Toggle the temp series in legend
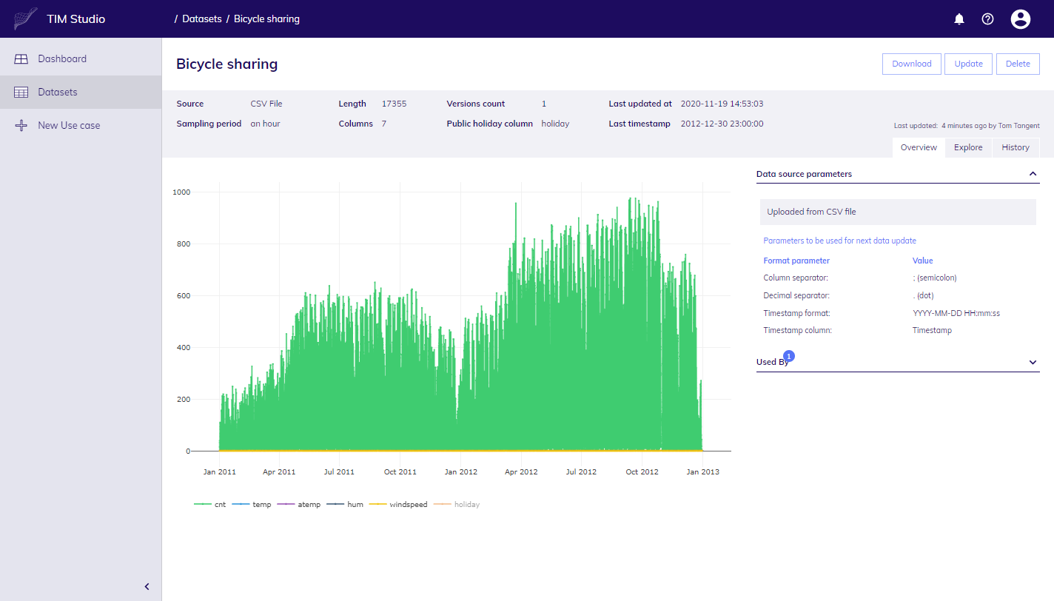Image resolution: width=1054 pixels, height=601 pixels. point(252,504)
